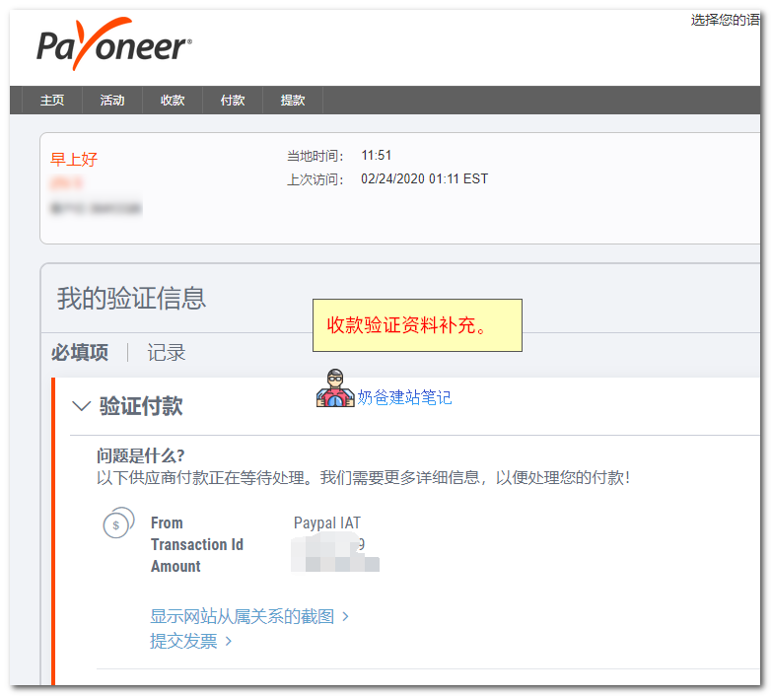Open 显示网站从属关系的截图 link
771x696 pixels.
[x=242, y=616]
